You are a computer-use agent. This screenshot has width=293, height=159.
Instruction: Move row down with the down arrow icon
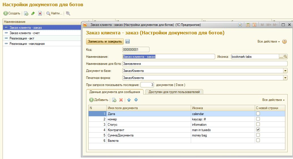136,100
